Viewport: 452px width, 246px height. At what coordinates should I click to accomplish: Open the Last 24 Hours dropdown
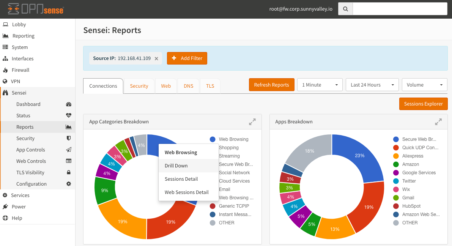(372, 85)
